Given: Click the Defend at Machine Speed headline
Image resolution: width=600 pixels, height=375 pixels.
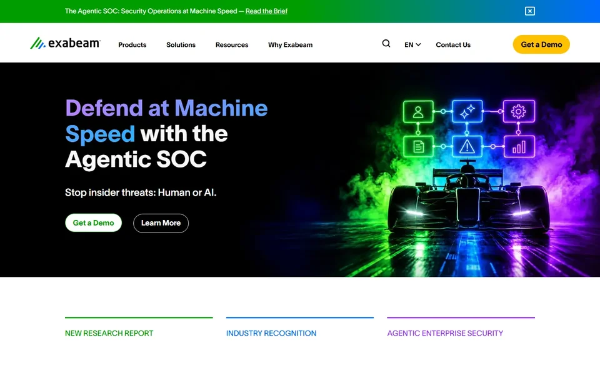Looking at the screenshot, I should 166,133.
